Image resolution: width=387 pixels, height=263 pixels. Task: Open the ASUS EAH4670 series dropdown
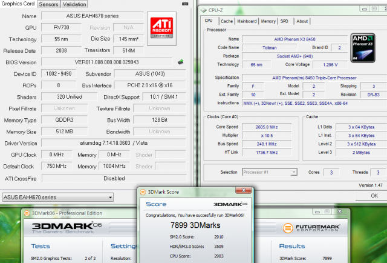58,197
